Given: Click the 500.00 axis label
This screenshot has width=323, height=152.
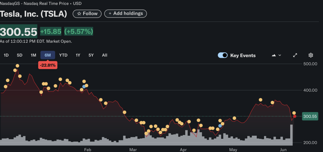Looking at the screenshot, I should 310,64.
